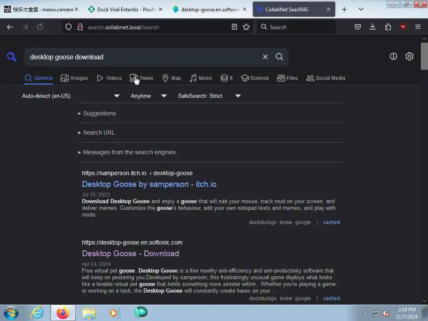Open the Pocket save icon

point(358,27)
